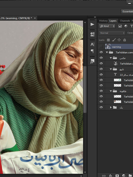Open the 3D panel cube icon

point(92,34)
